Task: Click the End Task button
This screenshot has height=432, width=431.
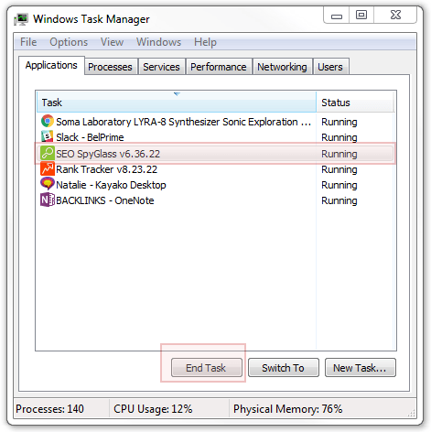Action: click(207, 368)
